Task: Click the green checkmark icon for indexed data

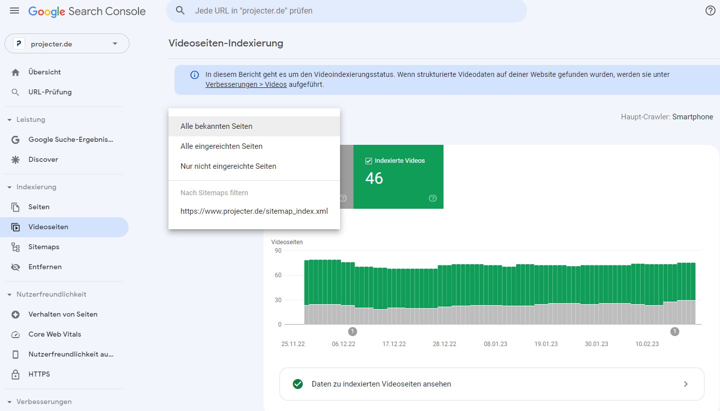Action: [x=298, y=384]
